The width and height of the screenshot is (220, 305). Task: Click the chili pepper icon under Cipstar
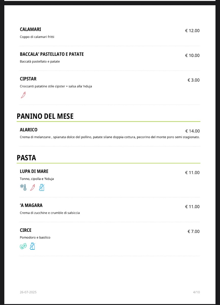click(x=23, y=95)
